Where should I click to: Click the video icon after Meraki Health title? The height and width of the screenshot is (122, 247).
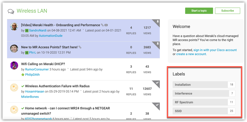point(106,25)
